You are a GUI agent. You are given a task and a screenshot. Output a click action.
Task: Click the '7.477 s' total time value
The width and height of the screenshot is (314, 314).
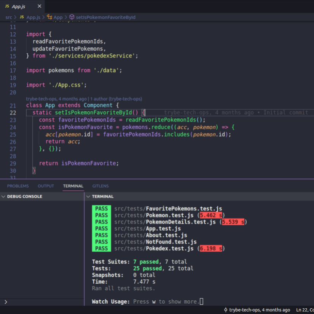click(144, 282)
